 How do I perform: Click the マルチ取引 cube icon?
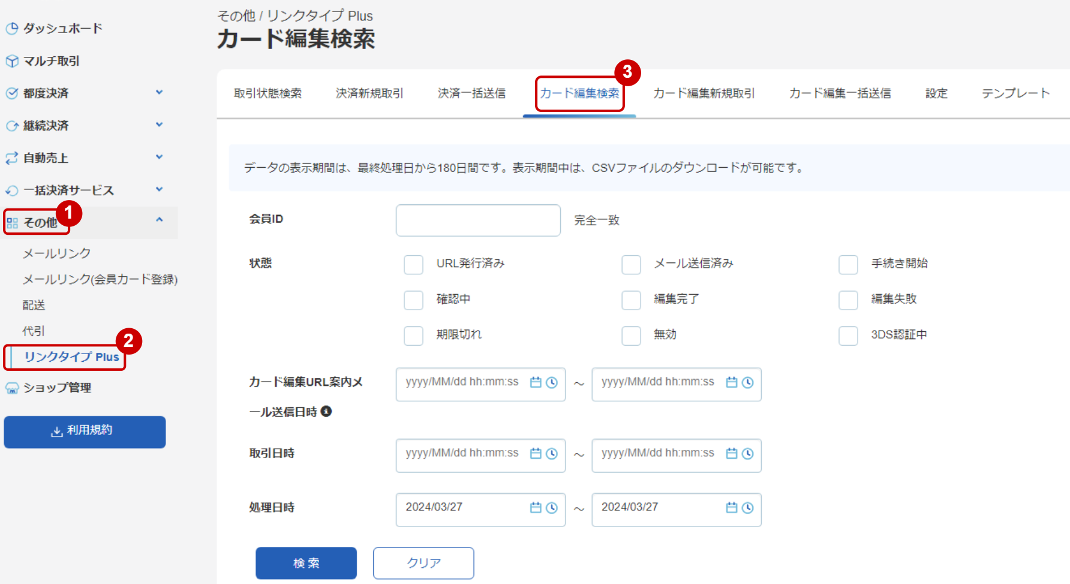tap(12, 61)
